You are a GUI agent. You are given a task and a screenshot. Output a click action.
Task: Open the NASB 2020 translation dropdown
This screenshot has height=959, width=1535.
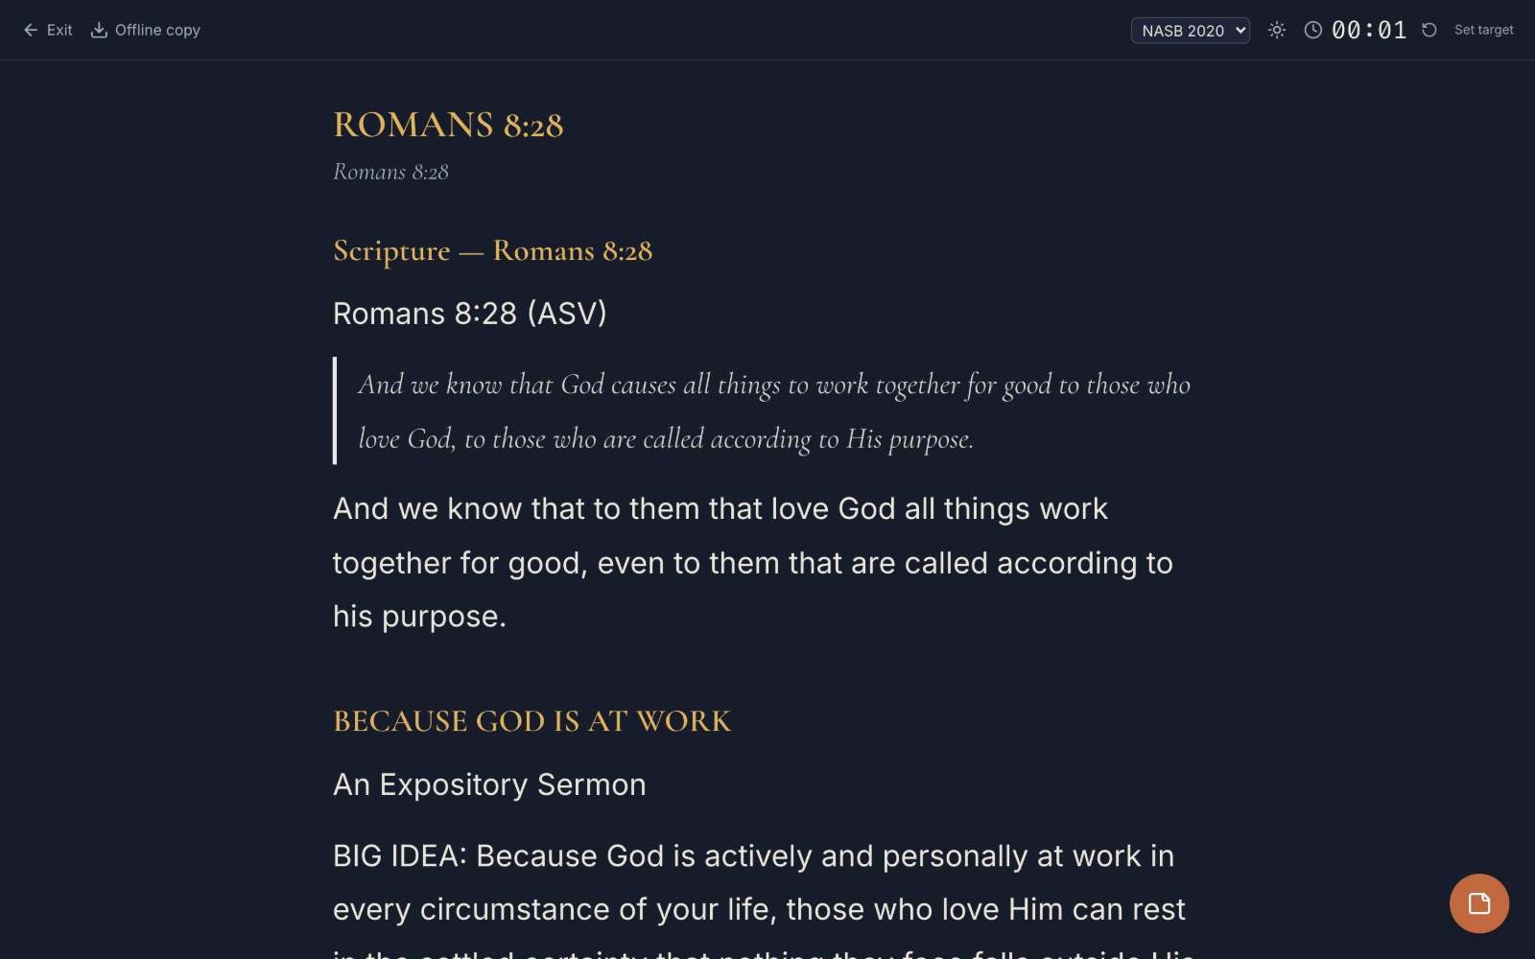(x=1191, y=31)
